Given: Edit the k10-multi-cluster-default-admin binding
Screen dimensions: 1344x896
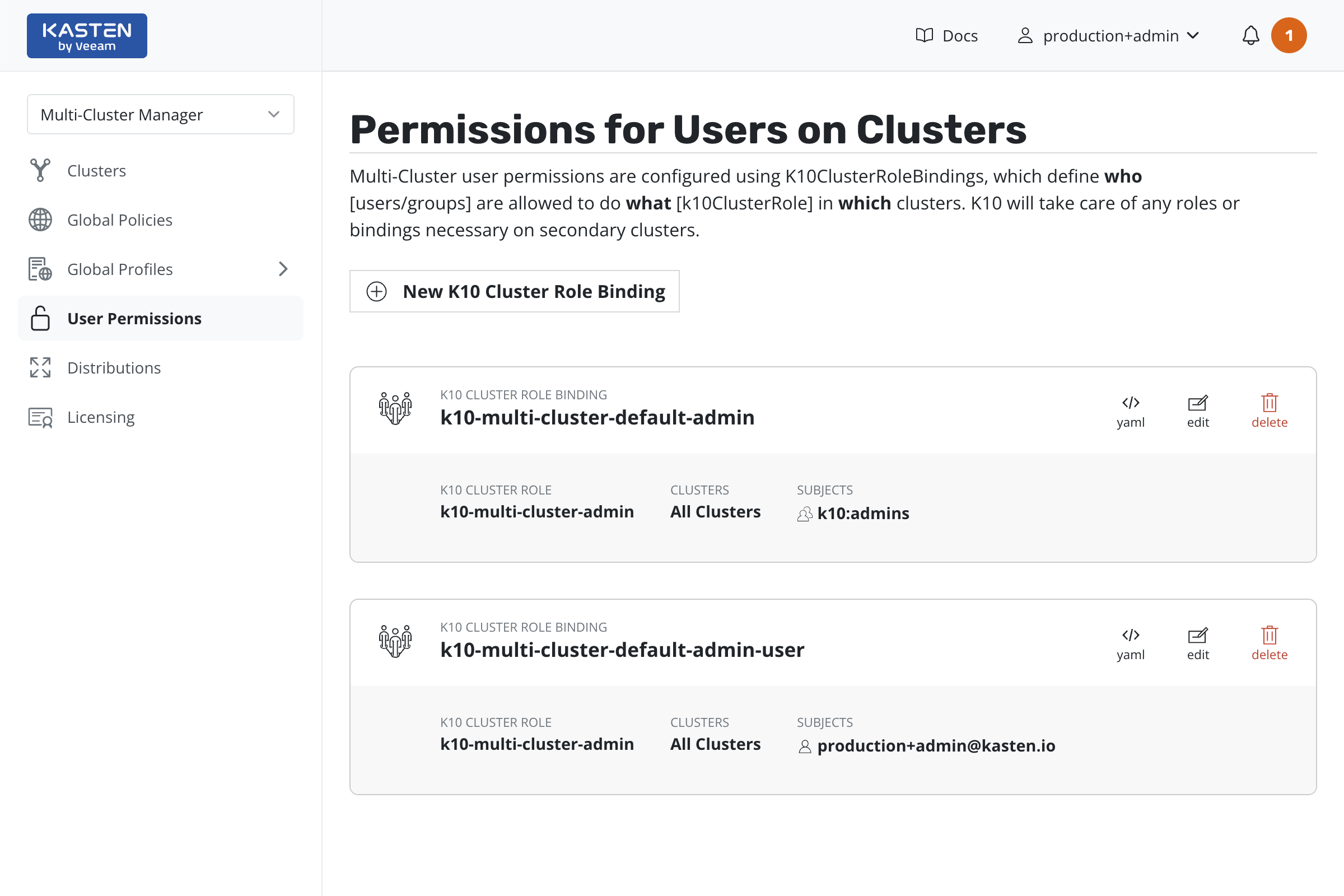Looking at the screenshot, I should pos(1198,411).
